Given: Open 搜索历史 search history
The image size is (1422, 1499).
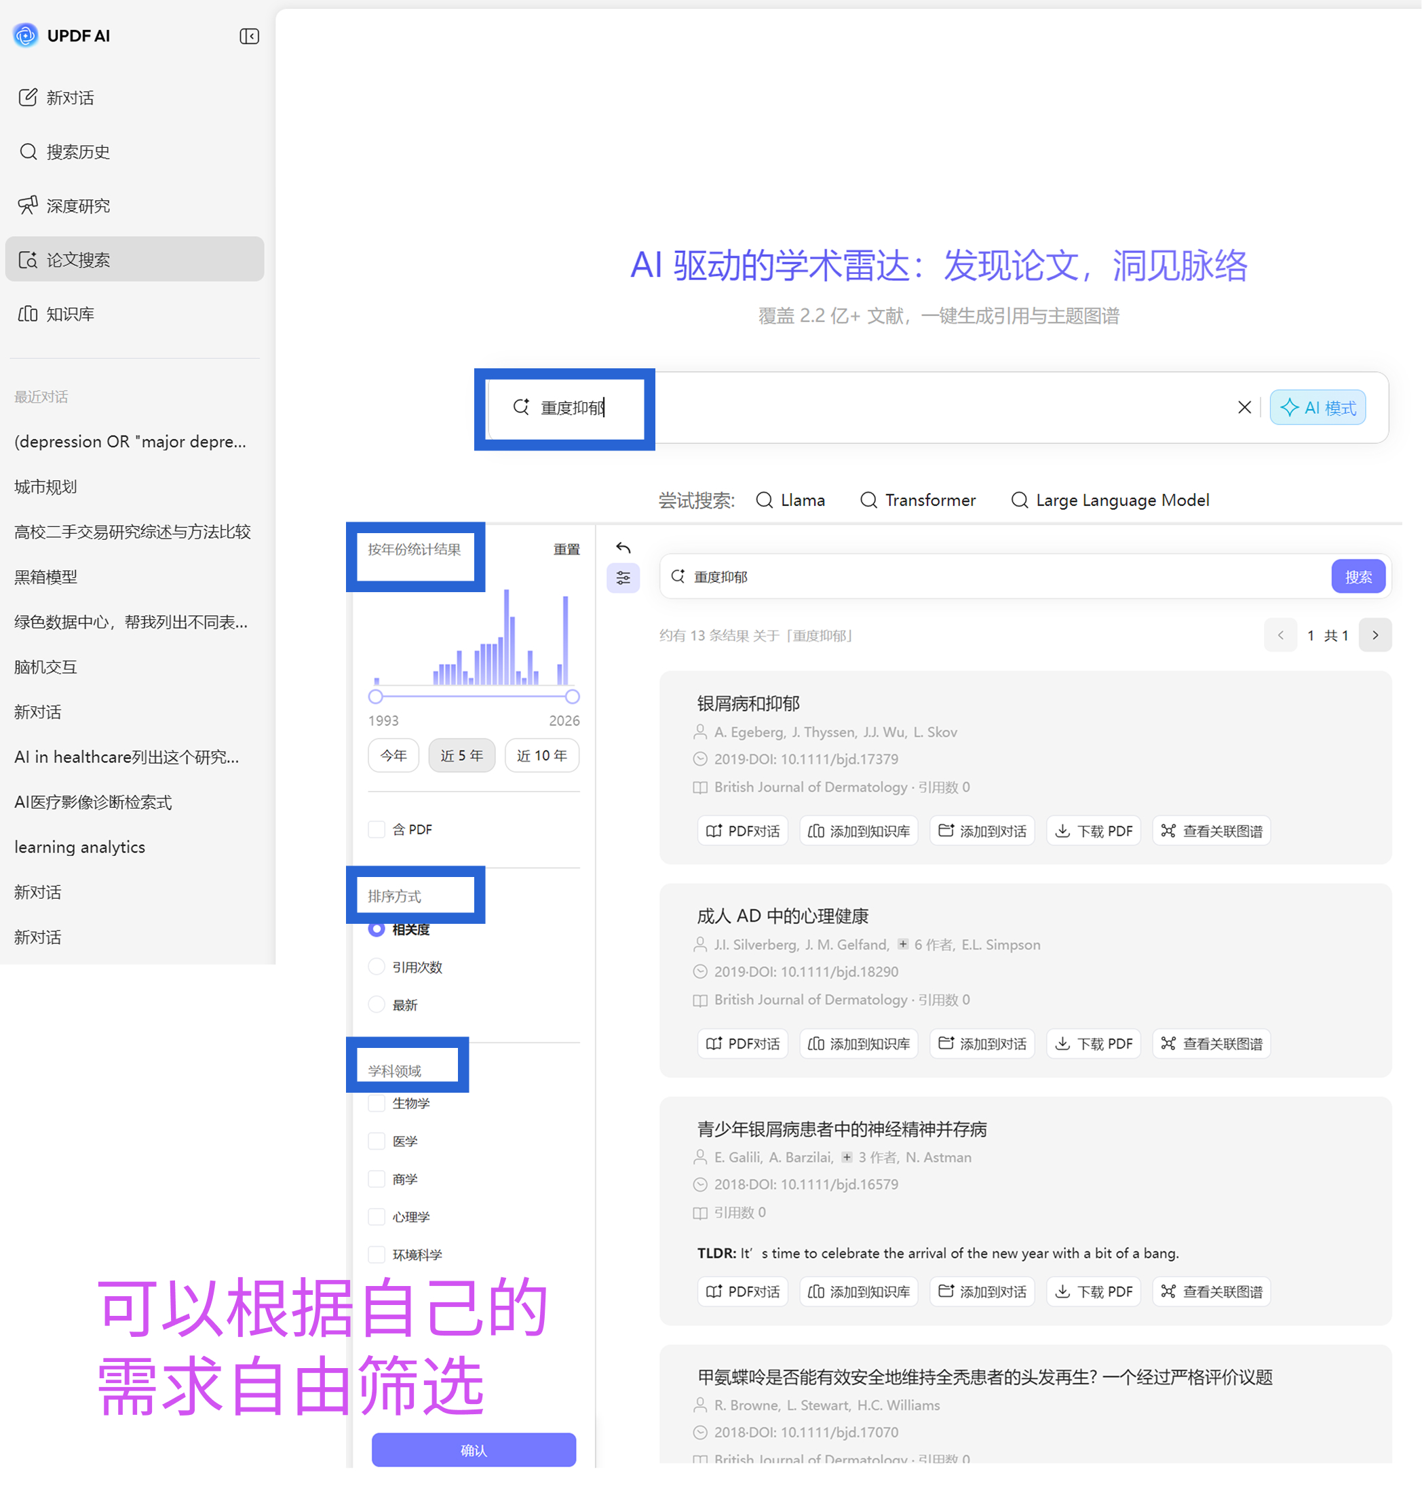Looking at the screenshot, I should pos(134,151).
